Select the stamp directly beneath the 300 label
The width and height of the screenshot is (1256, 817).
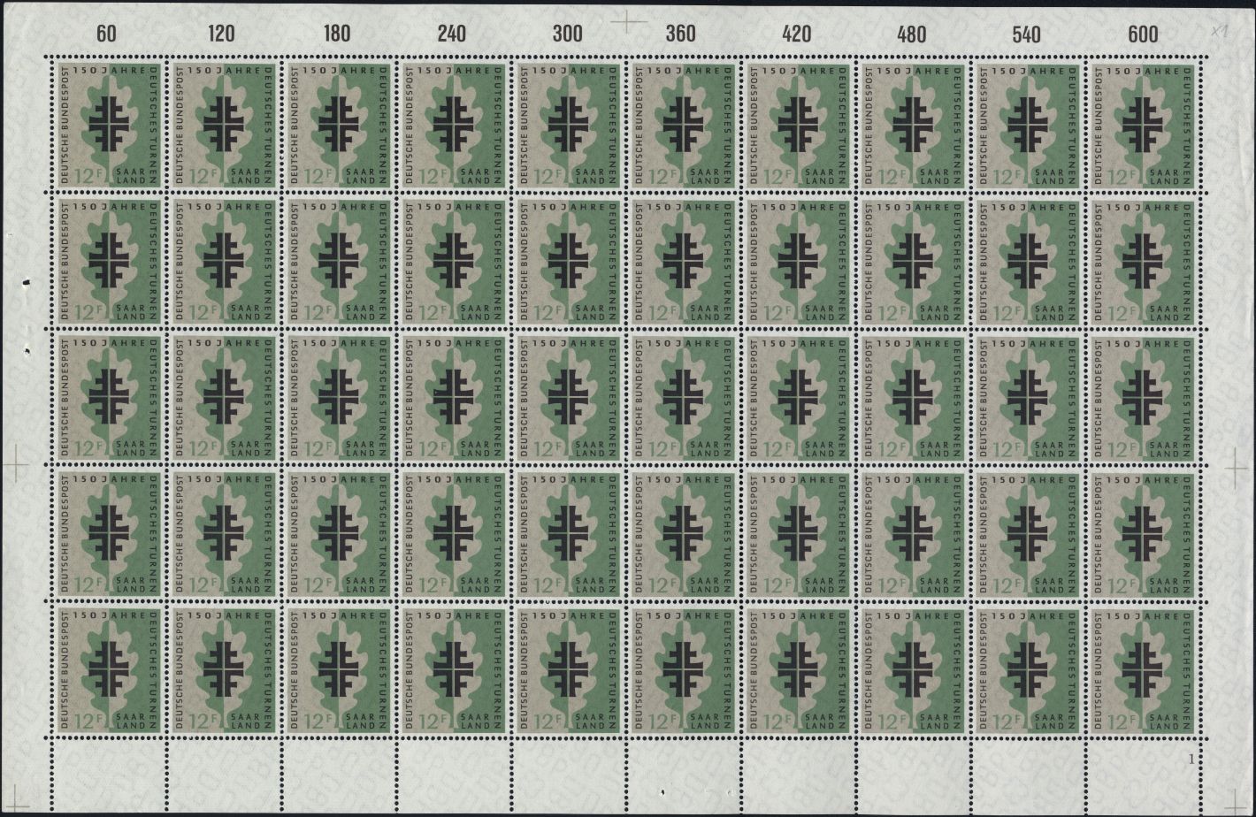pos(567,125)
